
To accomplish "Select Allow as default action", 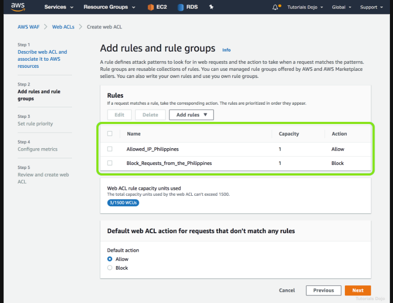I will point(110,259).
